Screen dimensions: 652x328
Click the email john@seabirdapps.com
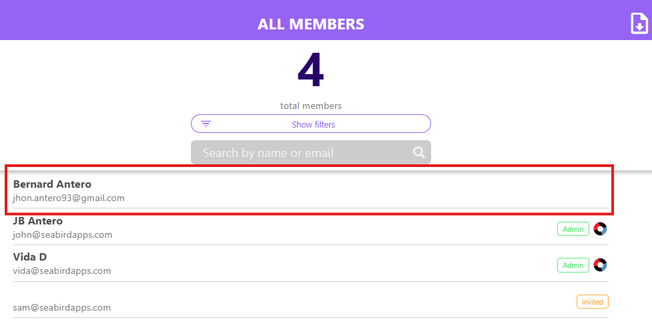pyautogui.click(x=62, y=234)
